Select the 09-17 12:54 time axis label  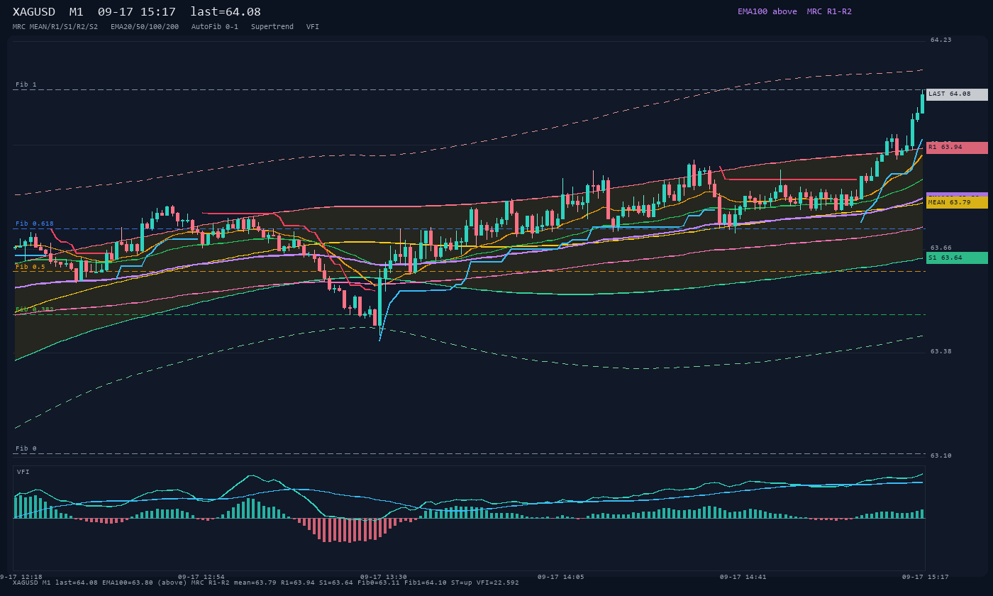coord(201,577)
